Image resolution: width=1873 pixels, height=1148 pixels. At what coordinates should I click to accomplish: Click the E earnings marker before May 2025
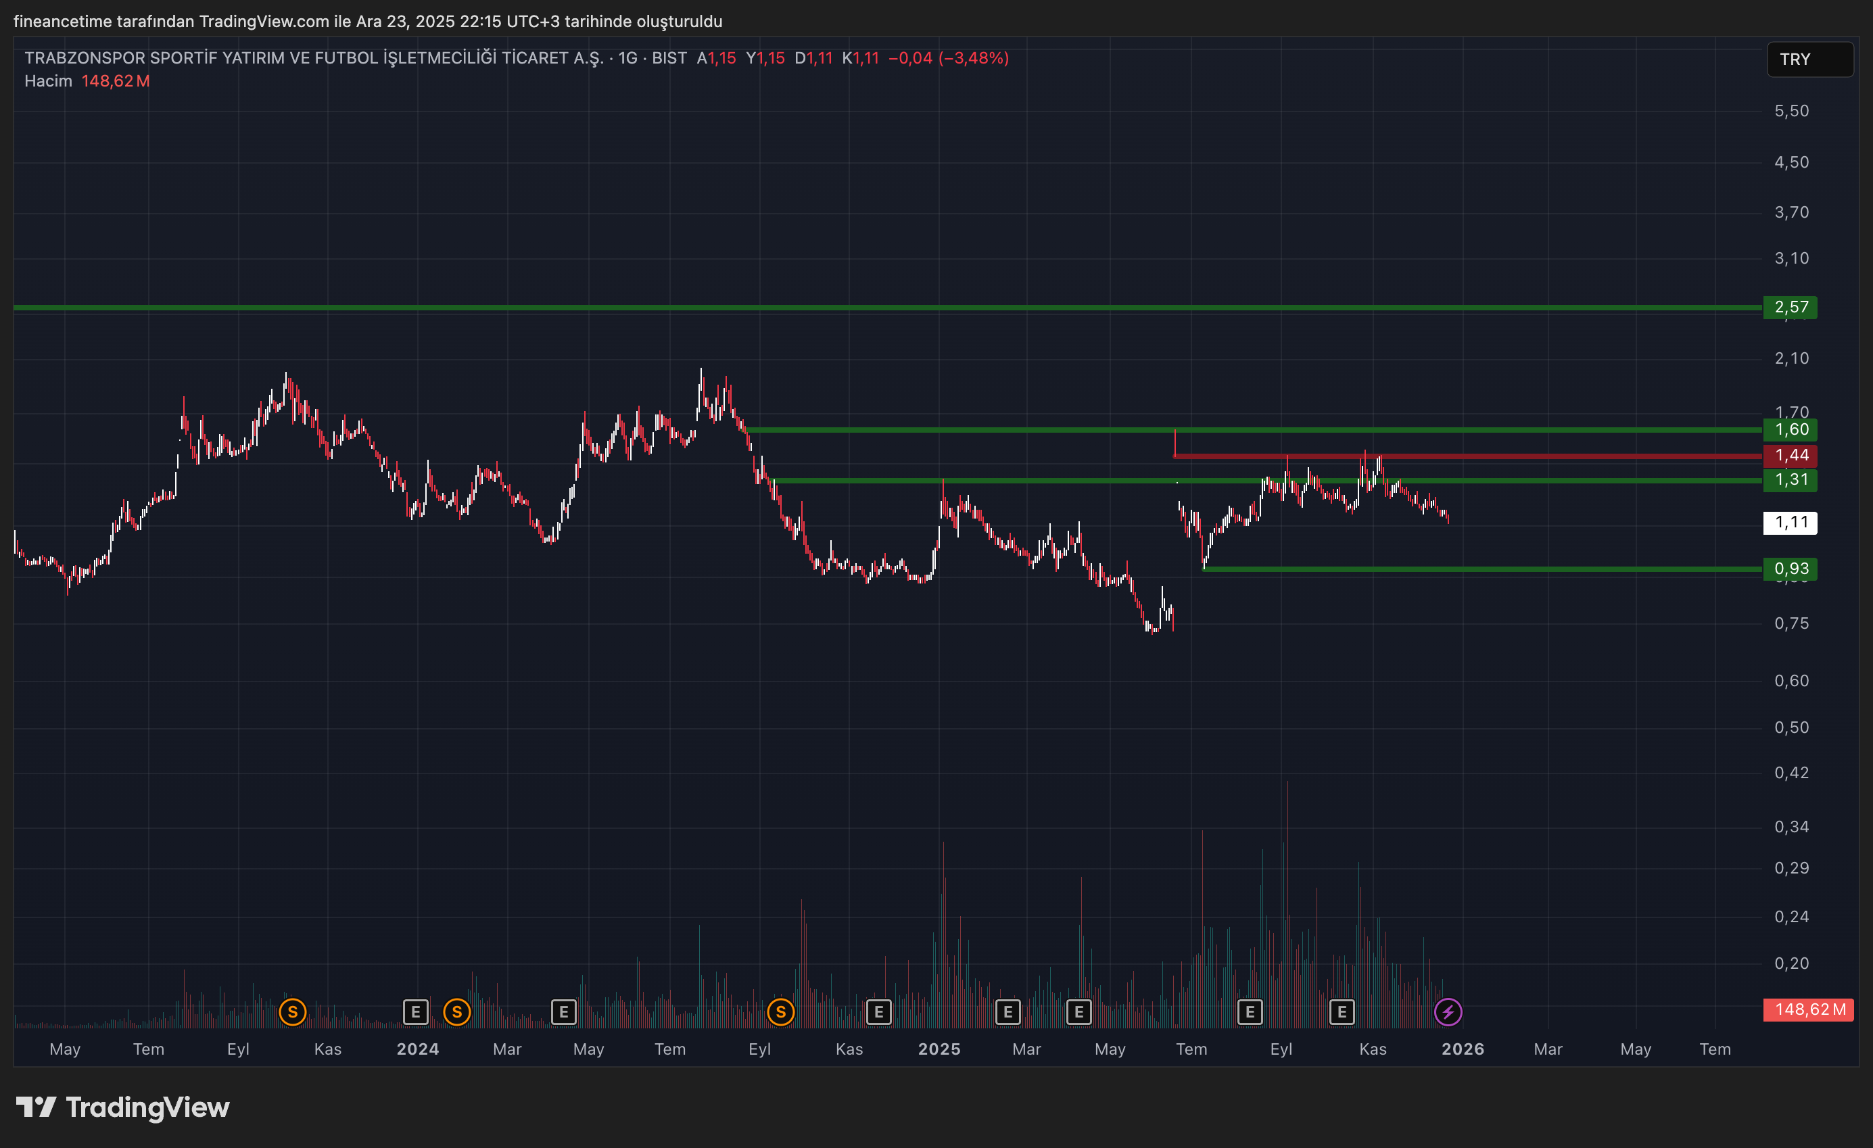point(1078,1012)
